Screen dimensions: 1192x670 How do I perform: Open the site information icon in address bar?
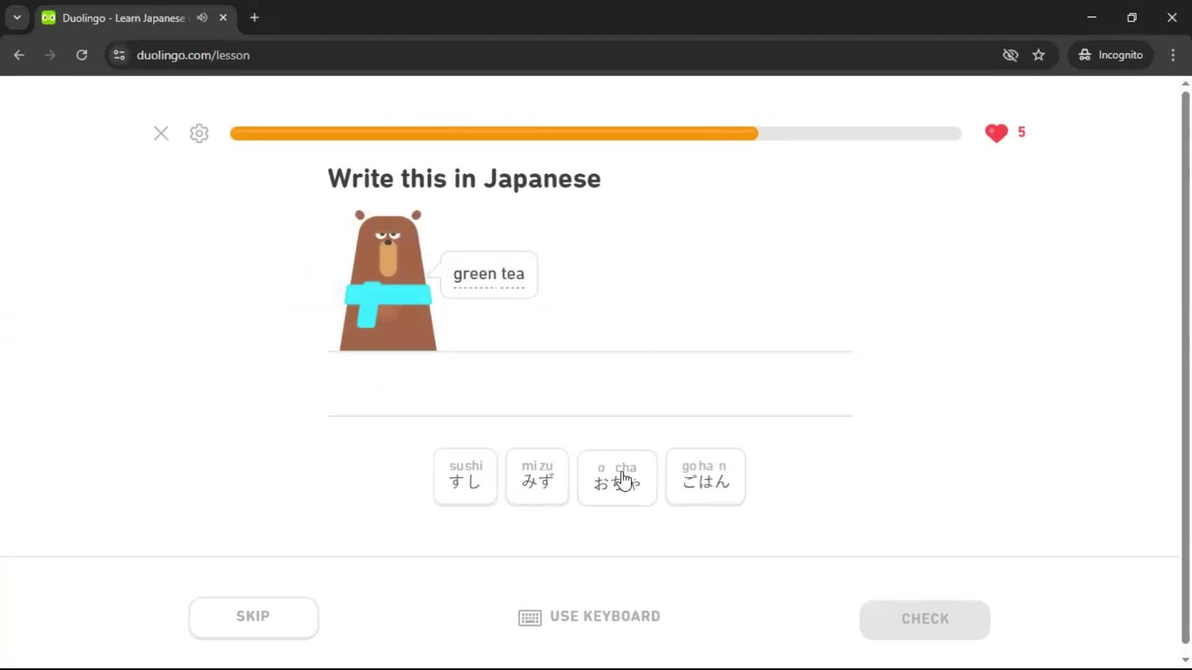point(119,55)
